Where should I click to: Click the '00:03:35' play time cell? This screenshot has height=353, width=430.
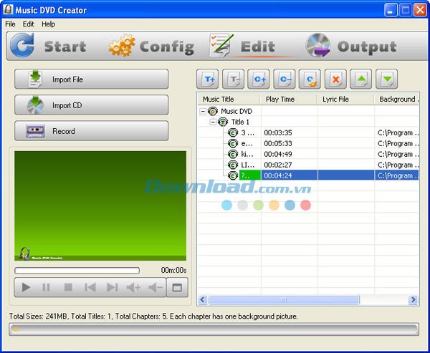278,133
